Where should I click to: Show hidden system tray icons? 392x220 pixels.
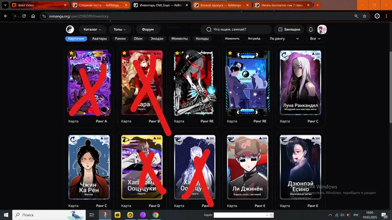330,215
